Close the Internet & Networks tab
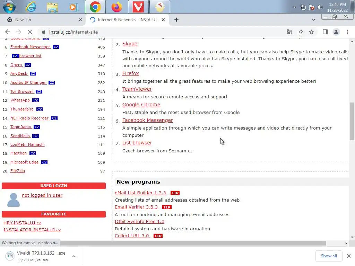The width and height of the screenshot is (355, 266). [x=163, y=20]
